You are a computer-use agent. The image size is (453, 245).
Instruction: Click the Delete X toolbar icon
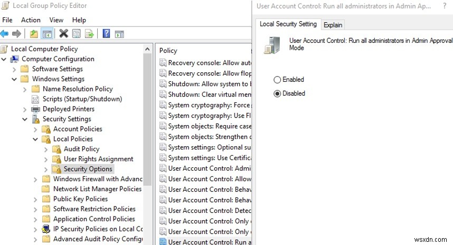click(x=63, y=34)
